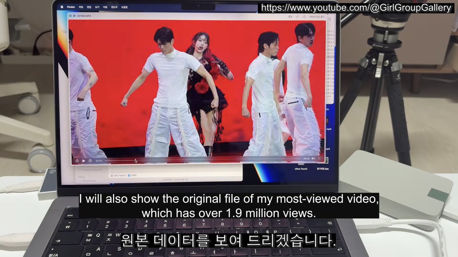Image resolution: width=458 pixels, height=257 pixels.
Task: Open the 윈도우 menu
Action: (x=114, y=7)
